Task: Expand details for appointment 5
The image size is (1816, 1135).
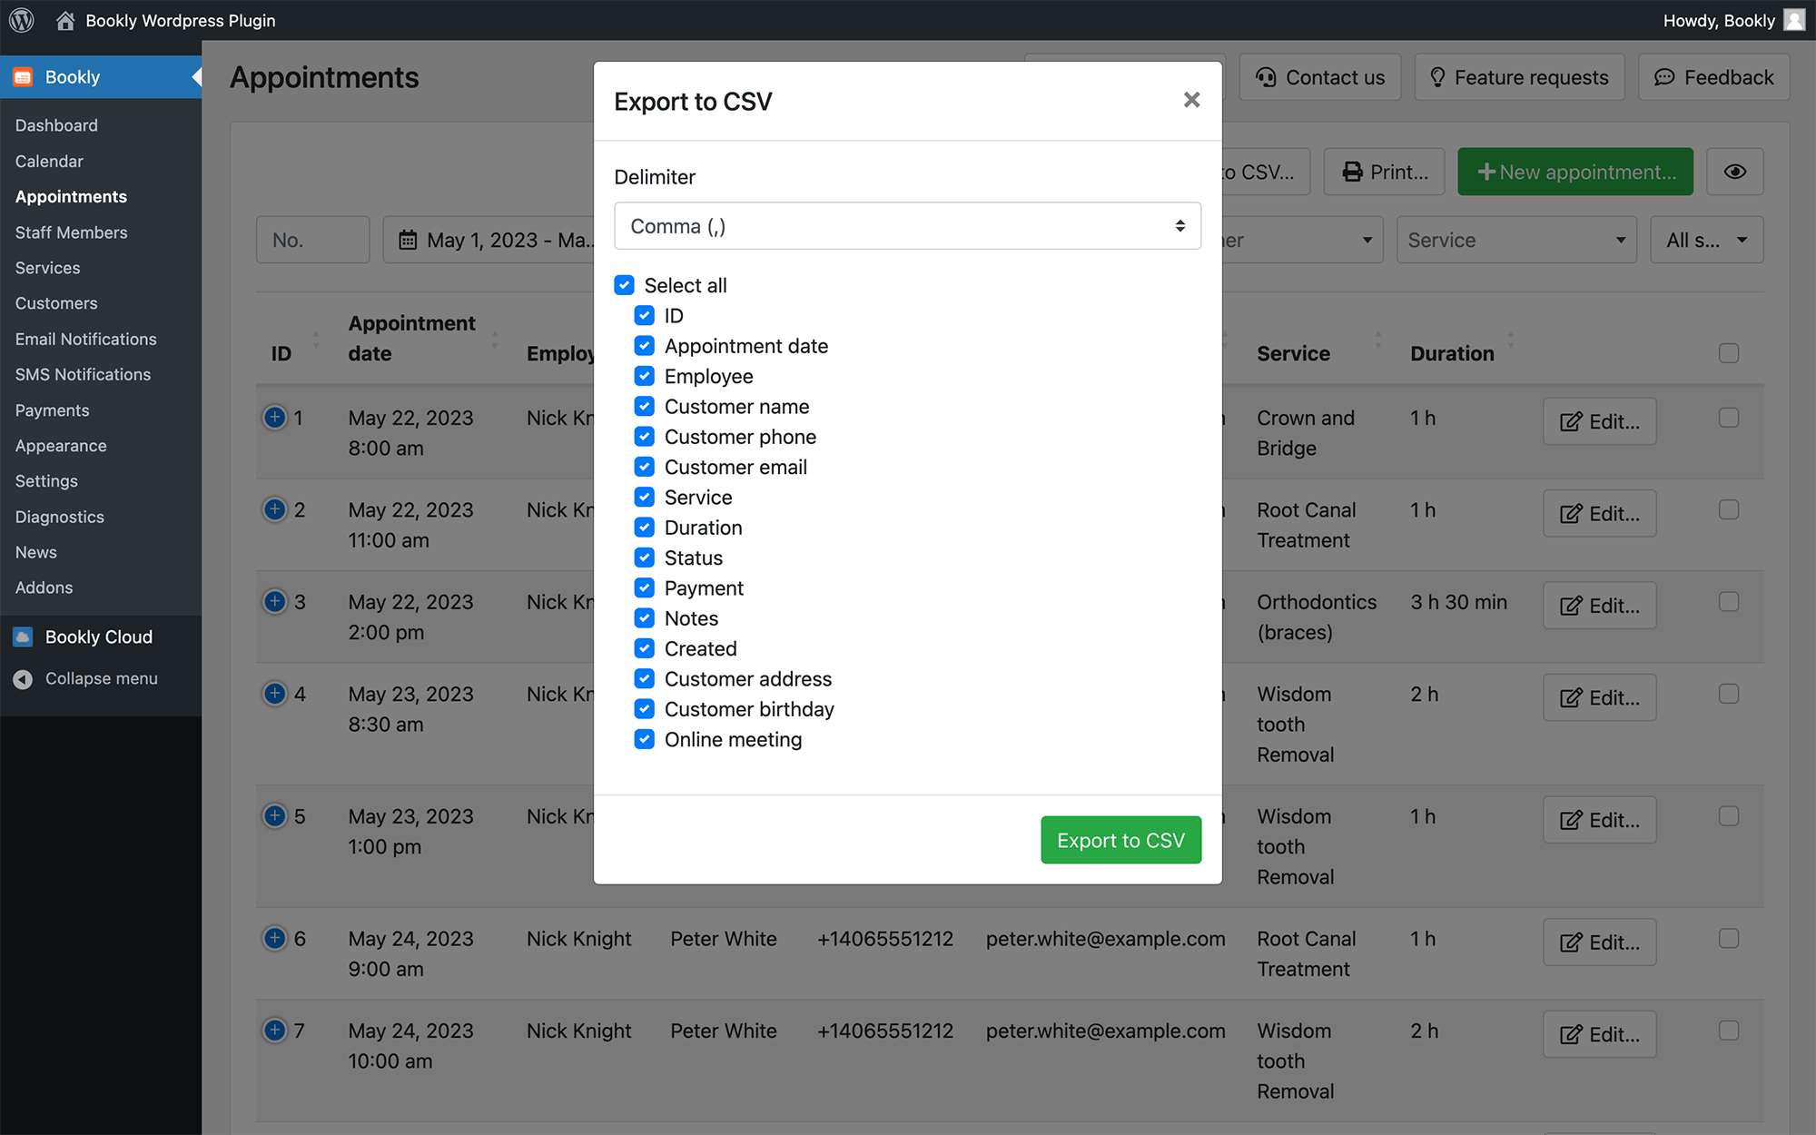Action: coord(274,815)
